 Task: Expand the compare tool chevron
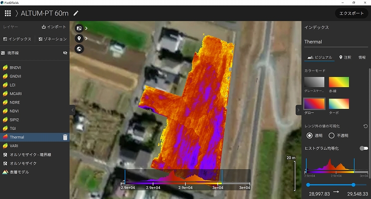pyautogui.click(x=86, y=28)
